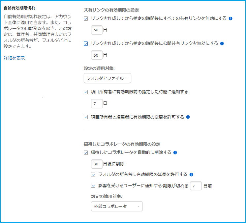Click 招待したコラボレータの有効期限の設定 heading

click(122, 144)
